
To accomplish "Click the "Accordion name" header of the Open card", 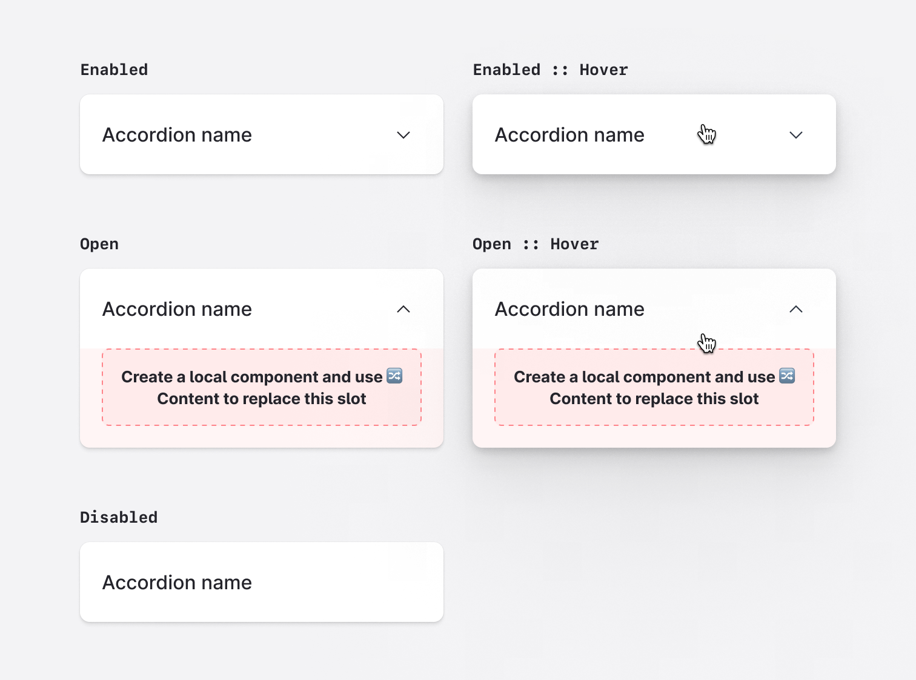I will coord(177,309).
